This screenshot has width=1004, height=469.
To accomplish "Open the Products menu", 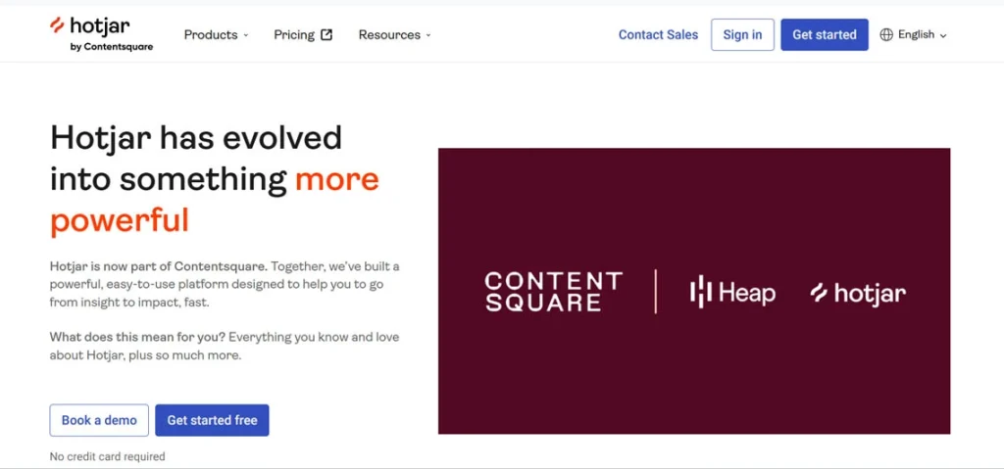I will (x=216, y=34).
